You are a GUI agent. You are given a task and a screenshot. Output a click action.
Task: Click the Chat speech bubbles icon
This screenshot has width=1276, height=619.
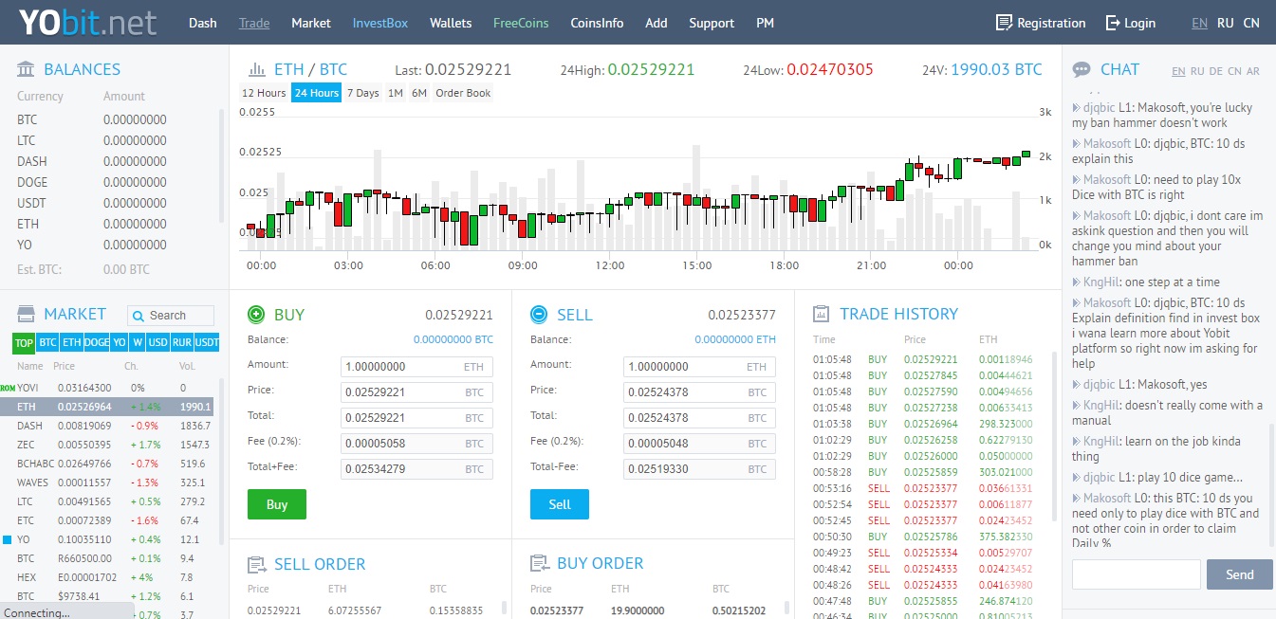[1081, 69]
